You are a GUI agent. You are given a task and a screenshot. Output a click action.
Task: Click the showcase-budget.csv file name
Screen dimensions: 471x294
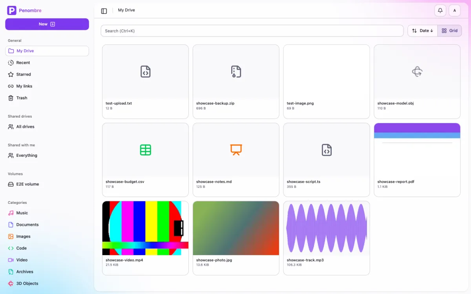(x=124, y=182)
